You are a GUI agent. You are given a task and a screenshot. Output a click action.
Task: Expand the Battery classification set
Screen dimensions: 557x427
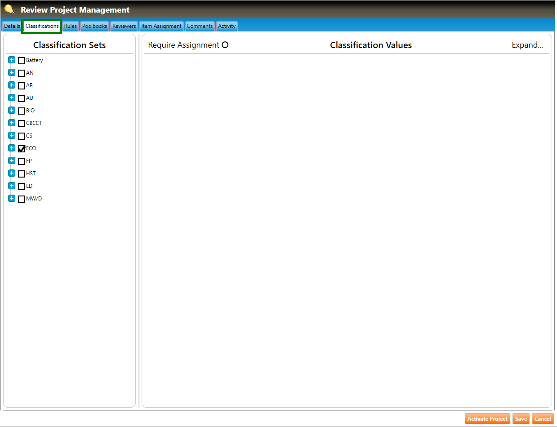click(x=12, y=60)
